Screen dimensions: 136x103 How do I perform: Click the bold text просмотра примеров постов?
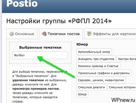(x=36, y=89)
